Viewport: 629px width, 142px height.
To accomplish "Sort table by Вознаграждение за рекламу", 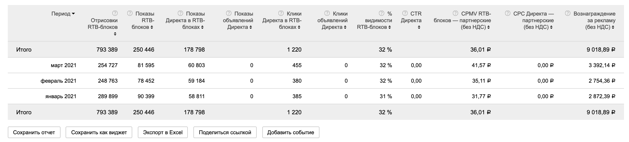I will (613, 27).
